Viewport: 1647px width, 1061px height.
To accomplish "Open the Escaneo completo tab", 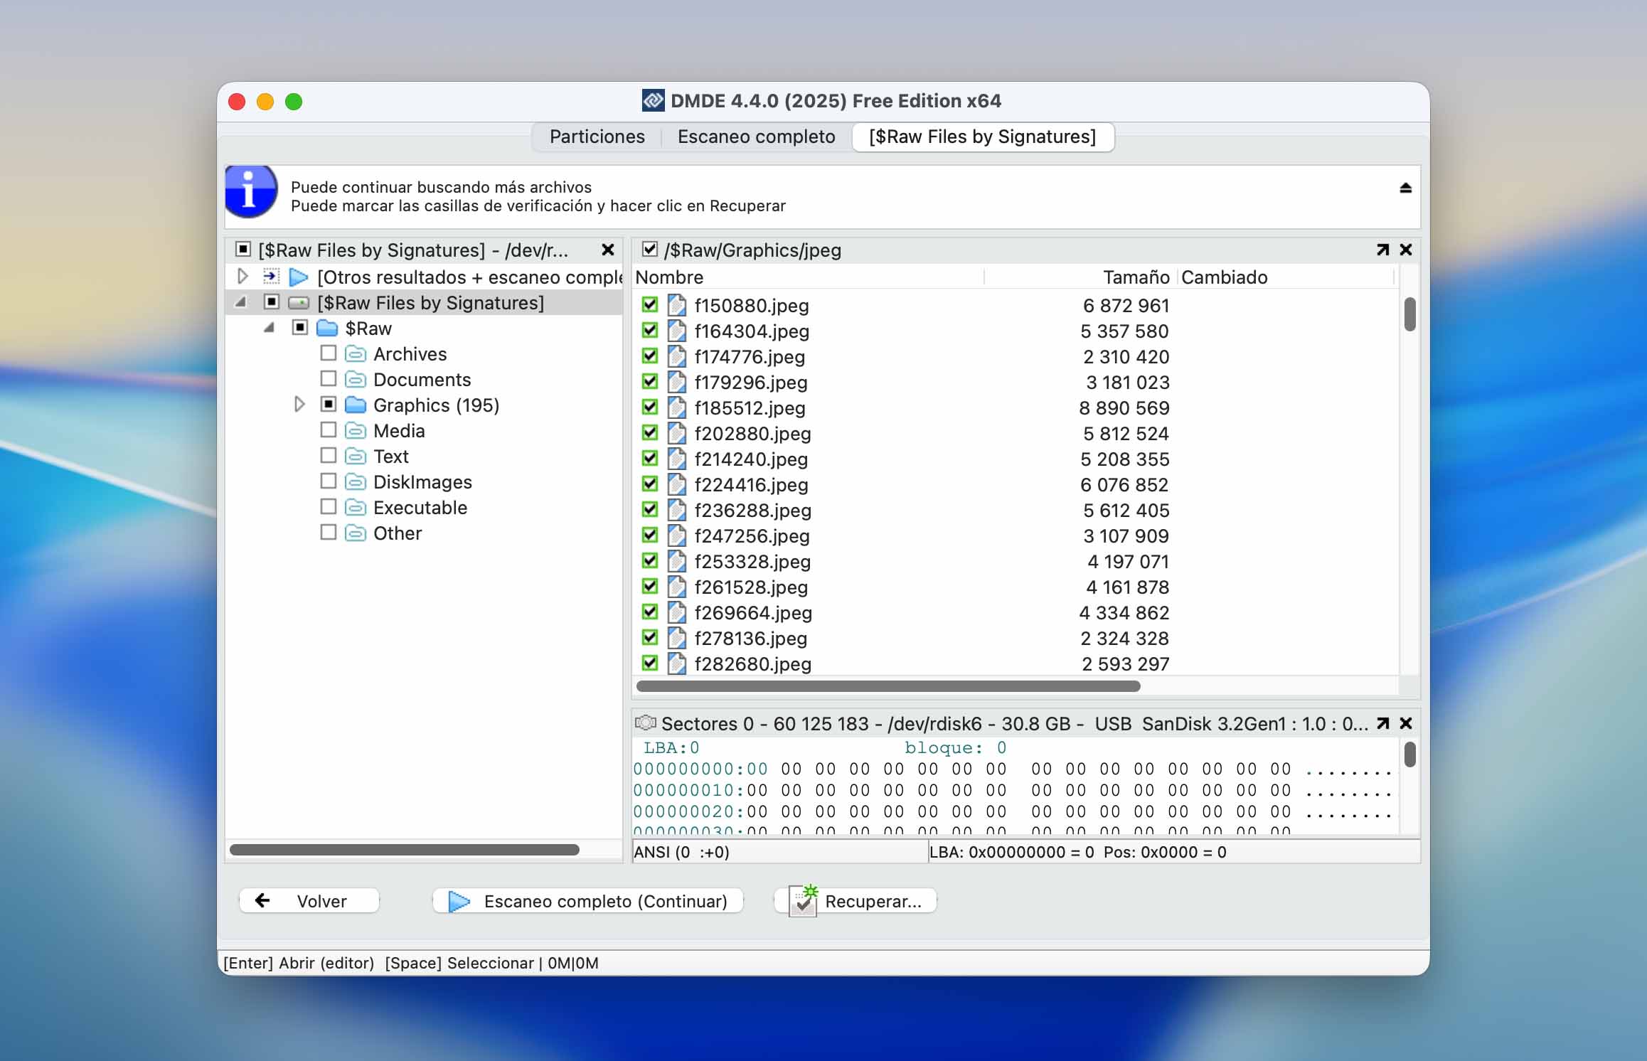I will pos(756,137).
